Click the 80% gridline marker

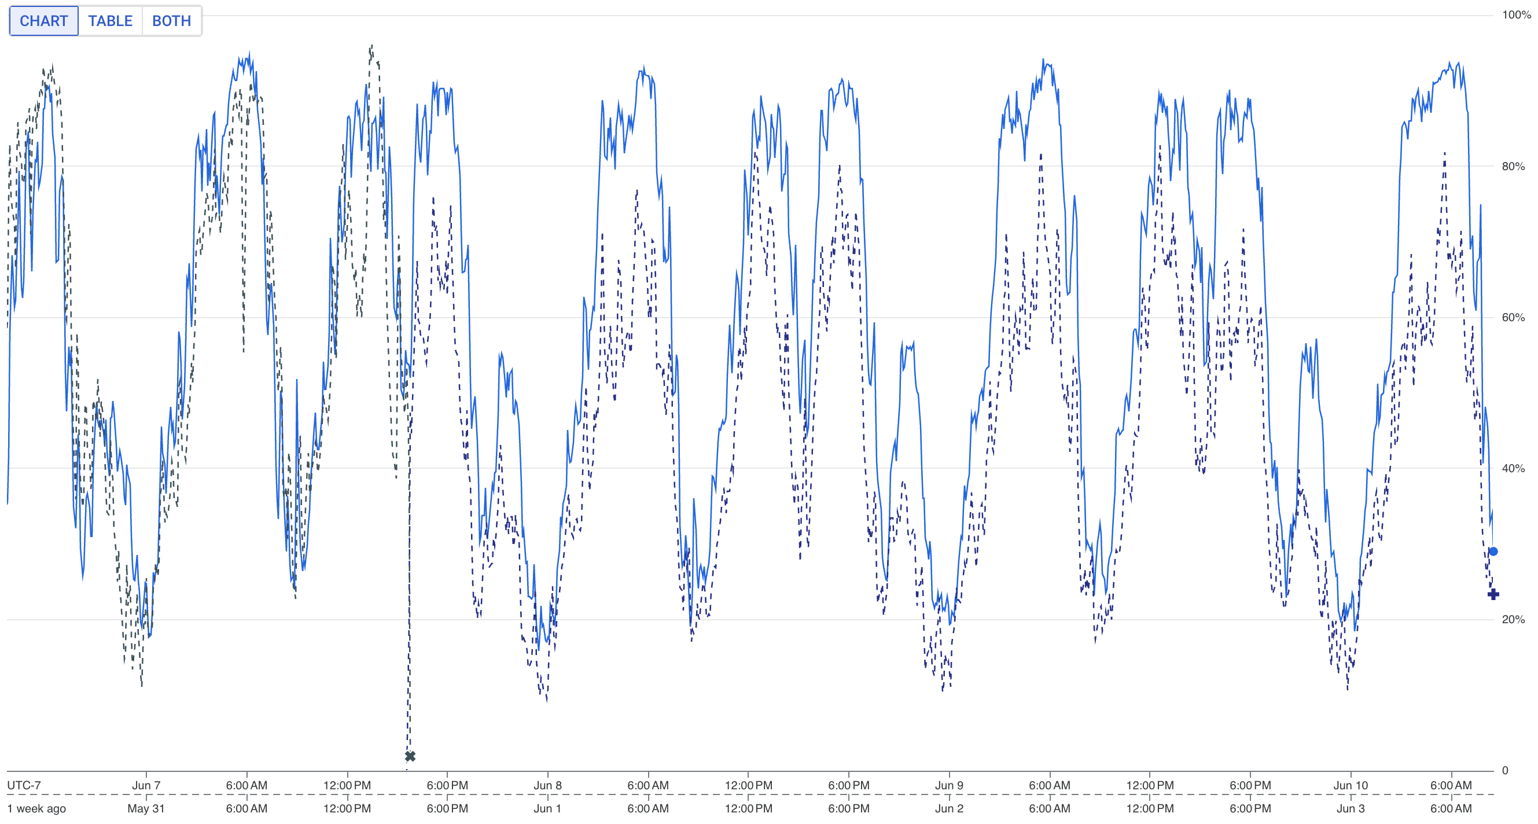[x=1515, y=166]
